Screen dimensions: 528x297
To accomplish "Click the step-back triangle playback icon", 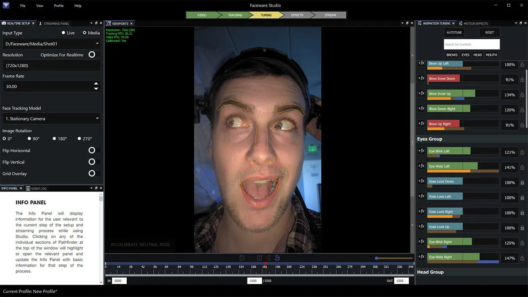I will (269, 258).
